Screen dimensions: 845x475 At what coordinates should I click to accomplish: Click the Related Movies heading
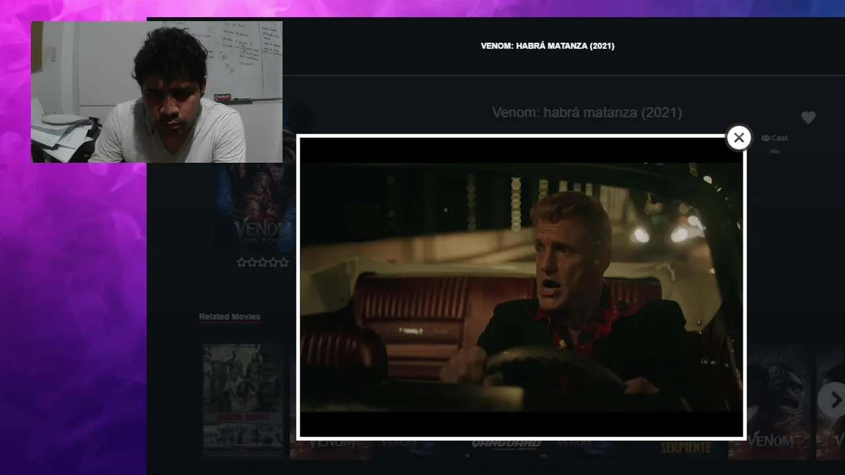coord(230,317)
